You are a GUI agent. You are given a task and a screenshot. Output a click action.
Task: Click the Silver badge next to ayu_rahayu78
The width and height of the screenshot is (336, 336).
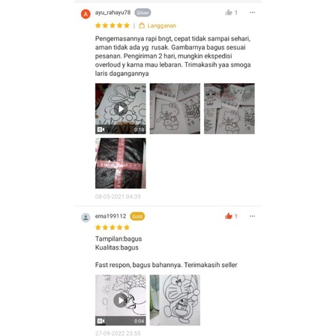(142, 13)
